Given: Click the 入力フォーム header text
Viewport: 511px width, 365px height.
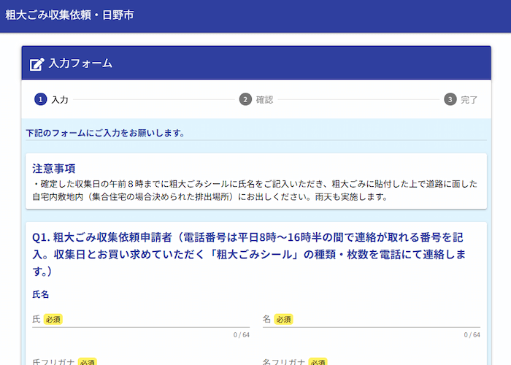Looking at the screenshot, I should (x=80, y=64).
